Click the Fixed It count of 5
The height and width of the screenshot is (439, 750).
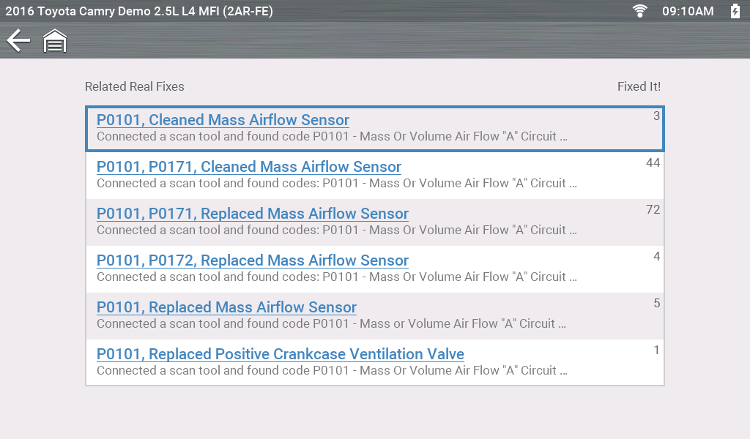(x=656, y=304)
